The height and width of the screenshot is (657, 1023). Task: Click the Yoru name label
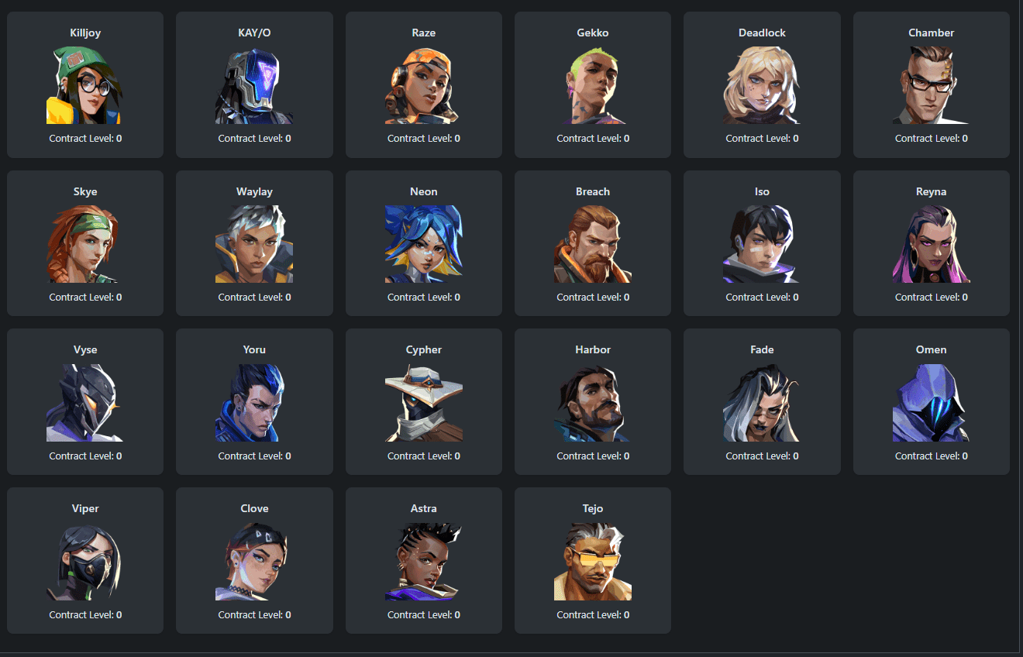point(254,349)
